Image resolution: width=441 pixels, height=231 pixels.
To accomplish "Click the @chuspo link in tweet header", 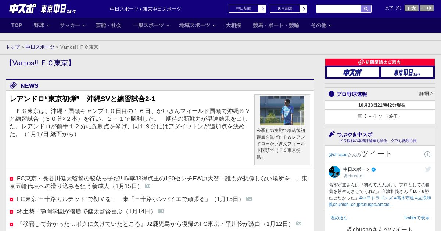I will point(338,155).
